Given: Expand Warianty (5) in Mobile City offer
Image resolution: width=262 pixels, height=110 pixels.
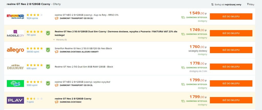Looking at the screenshot, I should pyautogui.click(x=60, y=40).
